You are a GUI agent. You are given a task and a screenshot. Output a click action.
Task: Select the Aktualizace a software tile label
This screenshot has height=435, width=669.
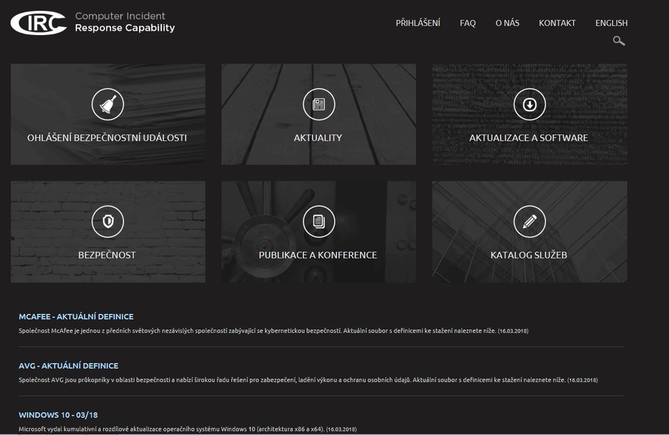[529, 138]
